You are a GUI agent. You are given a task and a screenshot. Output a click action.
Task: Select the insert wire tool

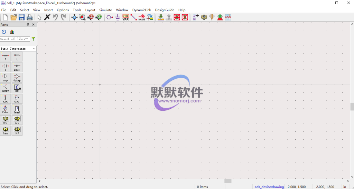[x=134, y=17]
